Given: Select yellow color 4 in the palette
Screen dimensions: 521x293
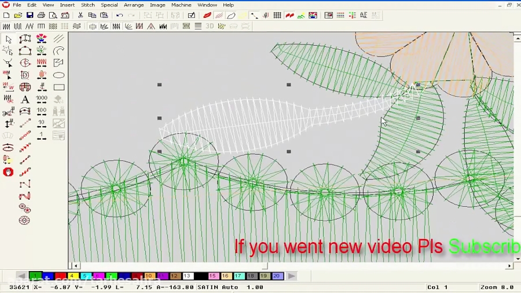Looking at the screenshot, I should 72,276.
